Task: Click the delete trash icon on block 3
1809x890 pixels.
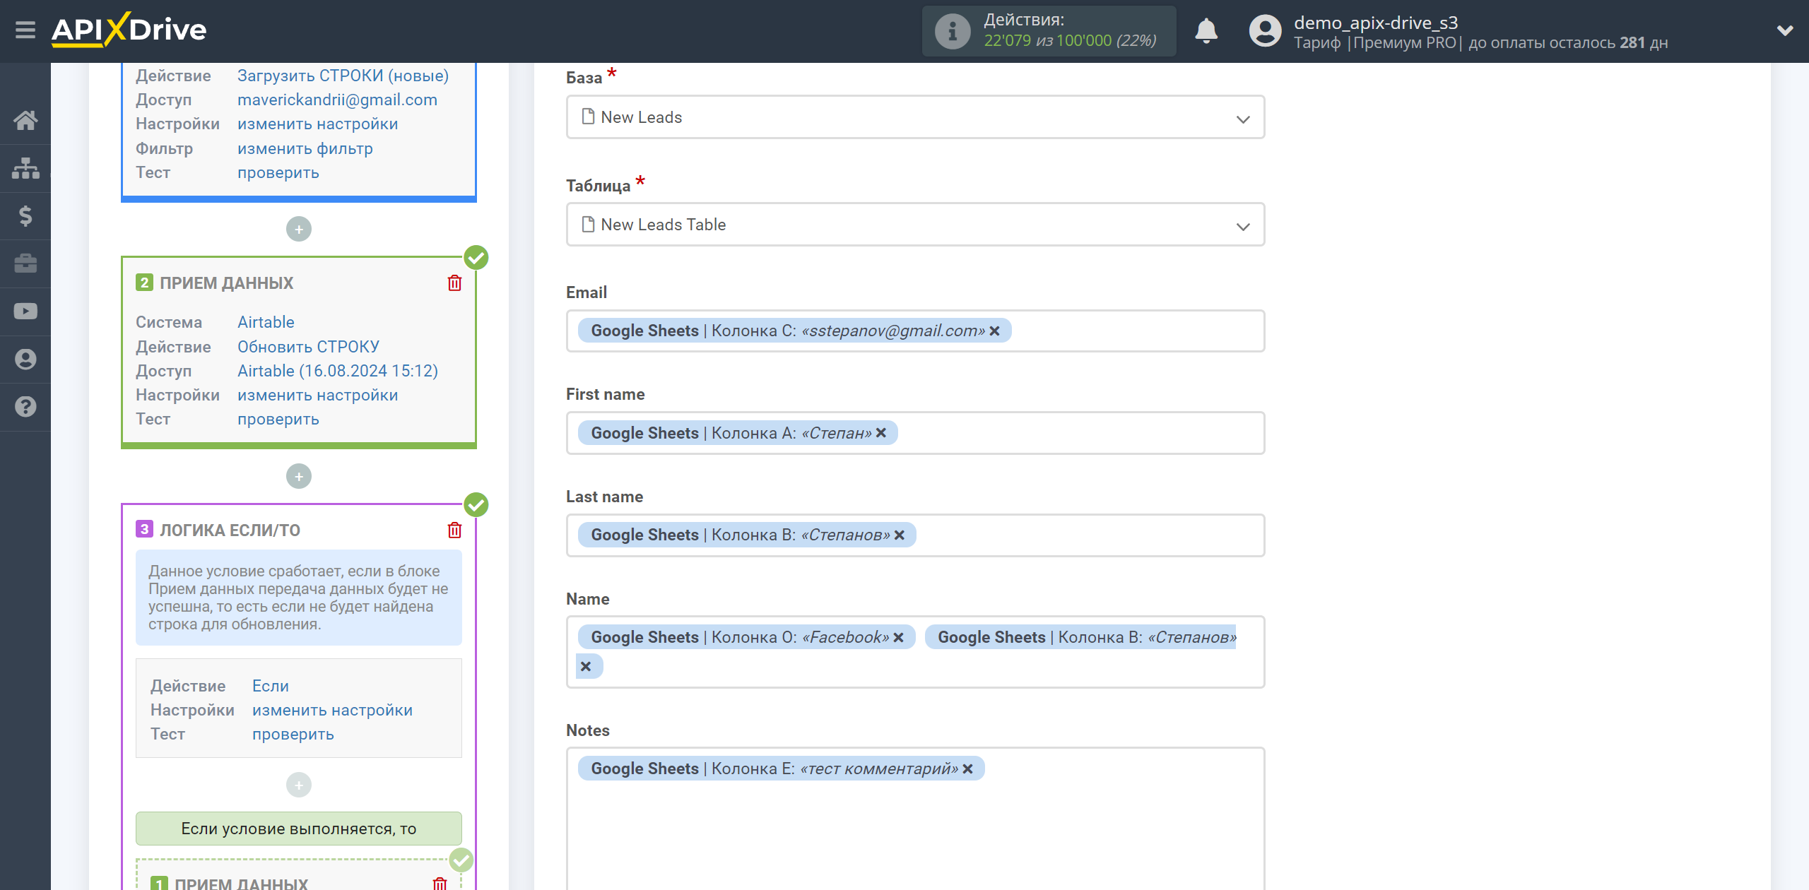Action: tap(454, 530)
